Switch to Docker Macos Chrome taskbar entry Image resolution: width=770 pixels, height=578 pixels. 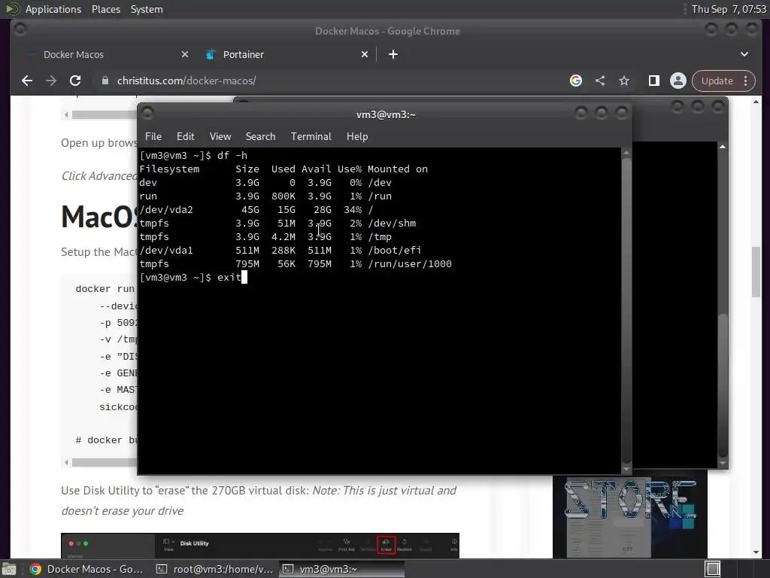point(87,569)
